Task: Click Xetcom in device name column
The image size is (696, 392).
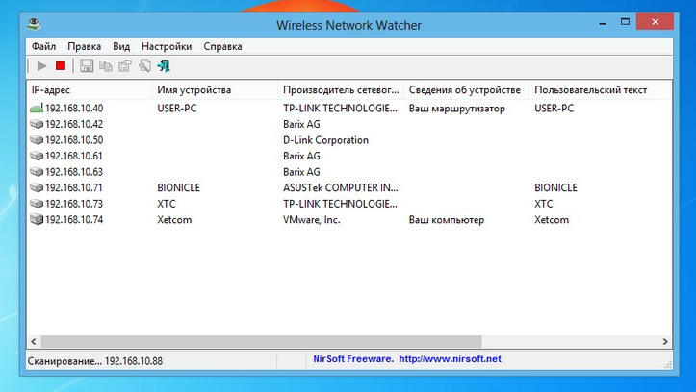Action: [x=174, y=220]
